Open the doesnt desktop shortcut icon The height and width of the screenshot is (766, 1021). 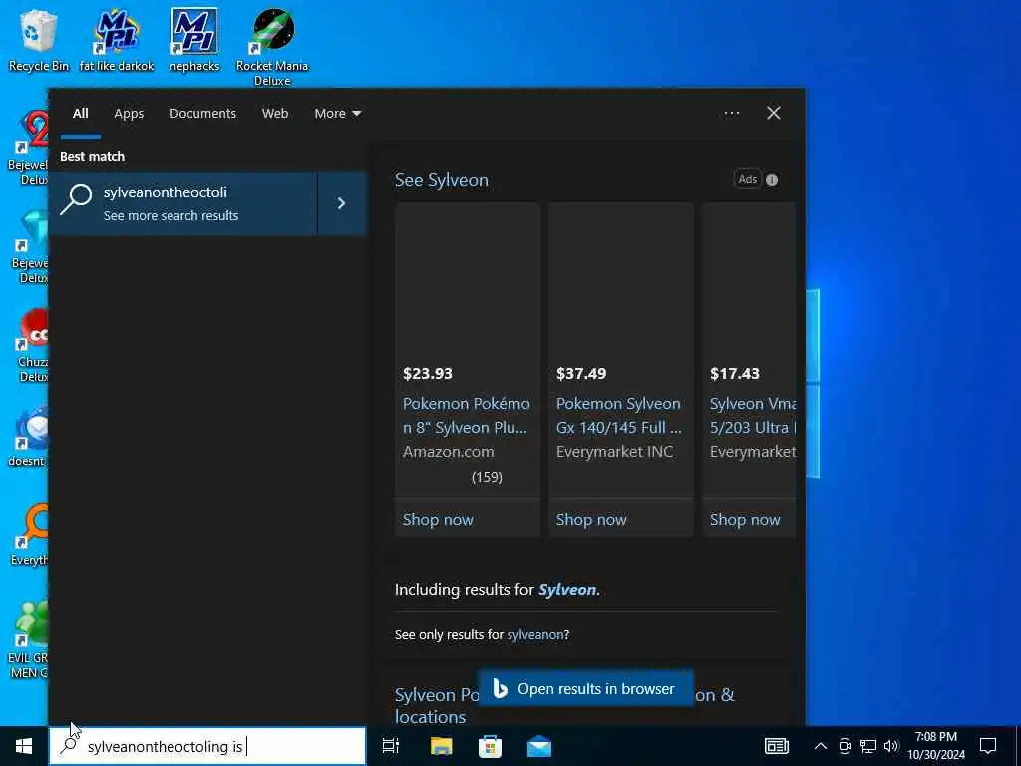[29, 437]
